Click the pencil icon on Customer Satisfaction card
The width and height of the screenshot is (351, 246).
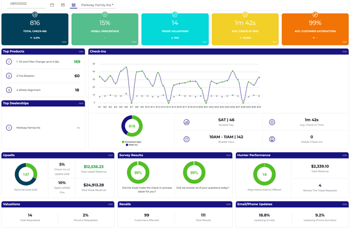click(x=315, y=15)
